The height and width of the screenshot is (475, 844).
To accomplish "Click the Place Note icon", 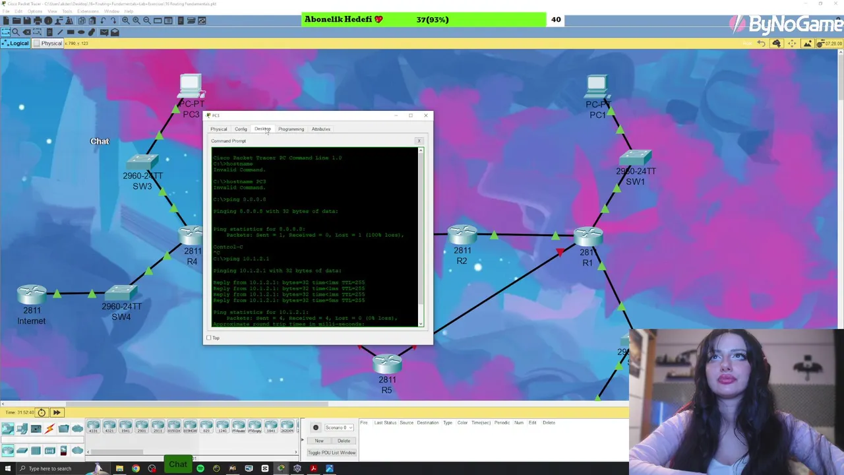I will click(x=49, y=32).
